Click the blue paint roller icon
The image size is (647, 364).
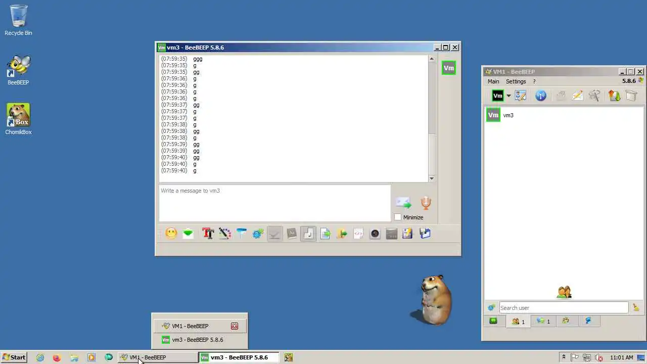[x=242, y=234]
